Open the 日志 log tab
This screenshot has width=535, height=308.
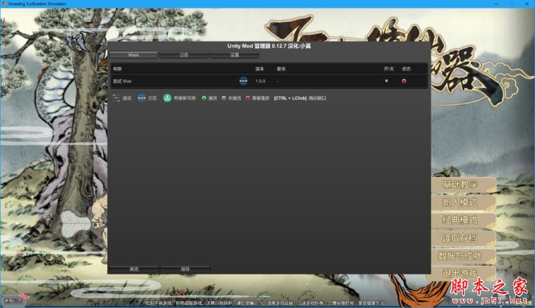[184, 55]
